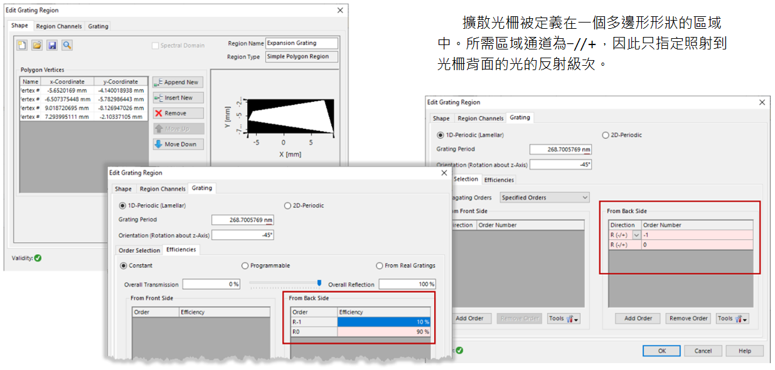Image resolution: width=775 pixels, height=370 pixels.
Task: Choose the From Real Gratings option
Action: coord(380,265)
